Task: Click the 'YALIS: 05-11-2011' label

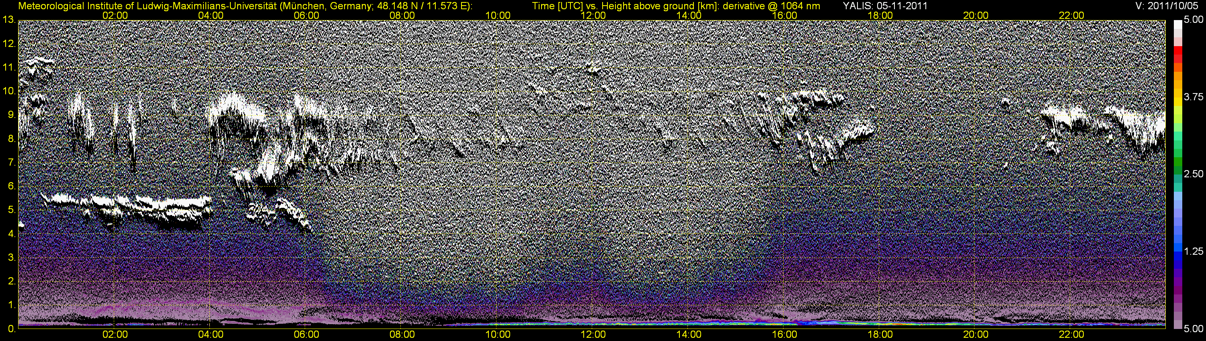Action: 885,6
